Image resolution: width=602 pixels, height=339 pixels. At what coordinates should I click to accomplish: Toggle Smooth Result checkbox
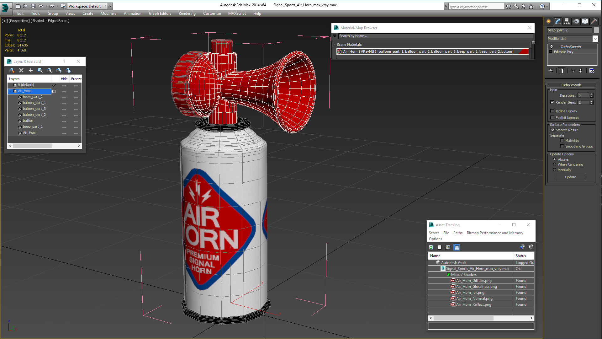click(552, 130)
